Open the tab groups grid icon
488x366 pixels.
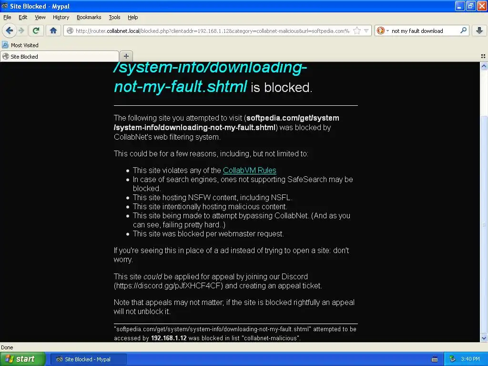coord(483,56)
